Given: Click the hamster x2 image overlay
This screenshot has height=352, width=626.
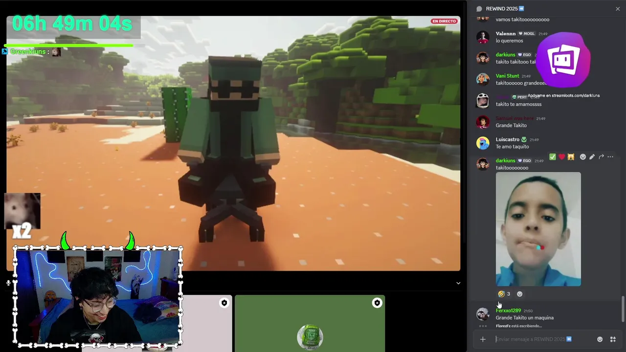Looking at the screenshot, I should [x=22, y=216].
